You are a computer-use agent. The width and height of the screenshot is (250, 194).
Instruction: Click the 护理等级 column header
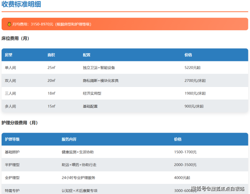[12, 139]
